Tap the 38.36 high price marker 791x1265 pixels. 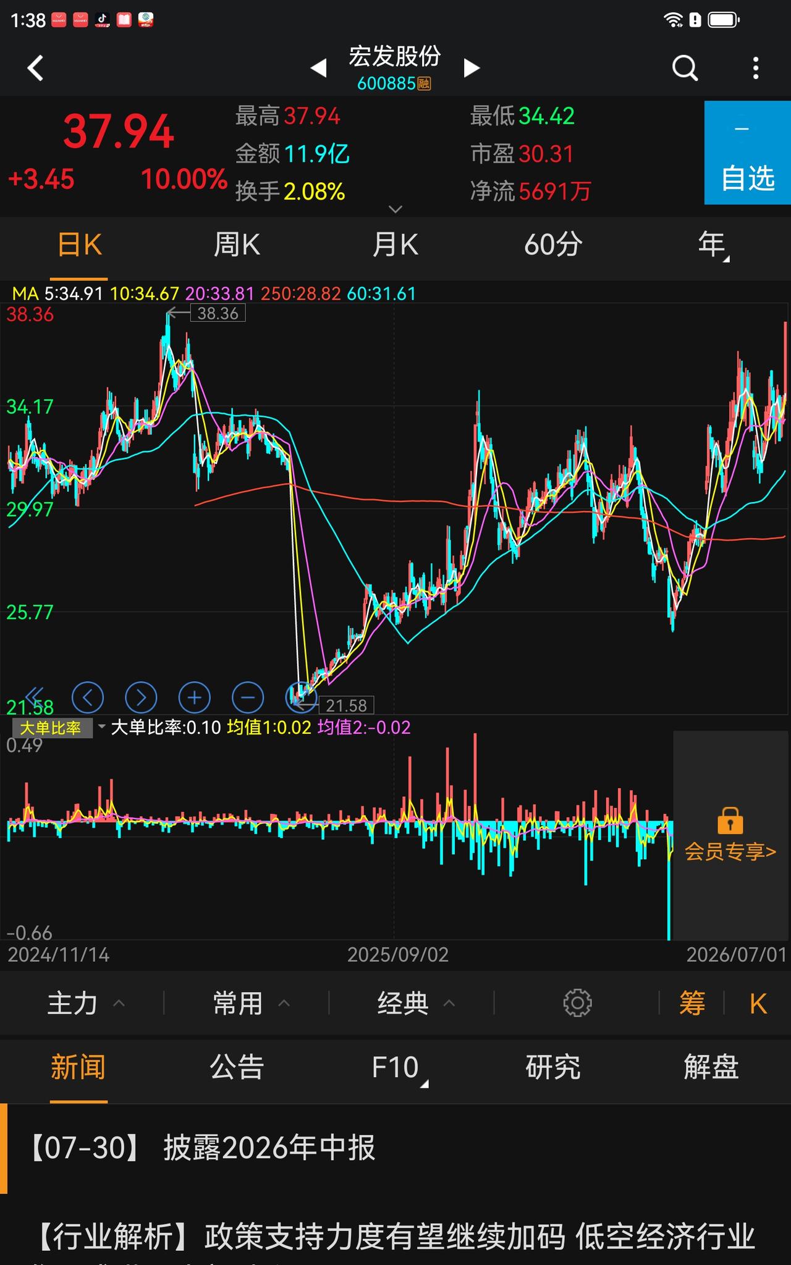[x=218, y=313]
